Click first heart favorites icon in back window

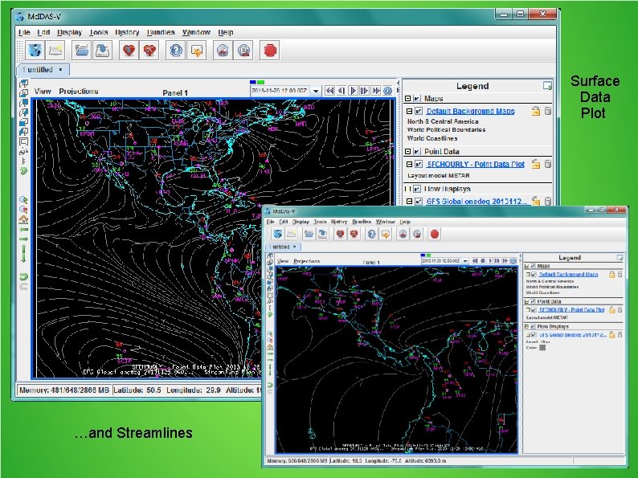pos(129,51)
